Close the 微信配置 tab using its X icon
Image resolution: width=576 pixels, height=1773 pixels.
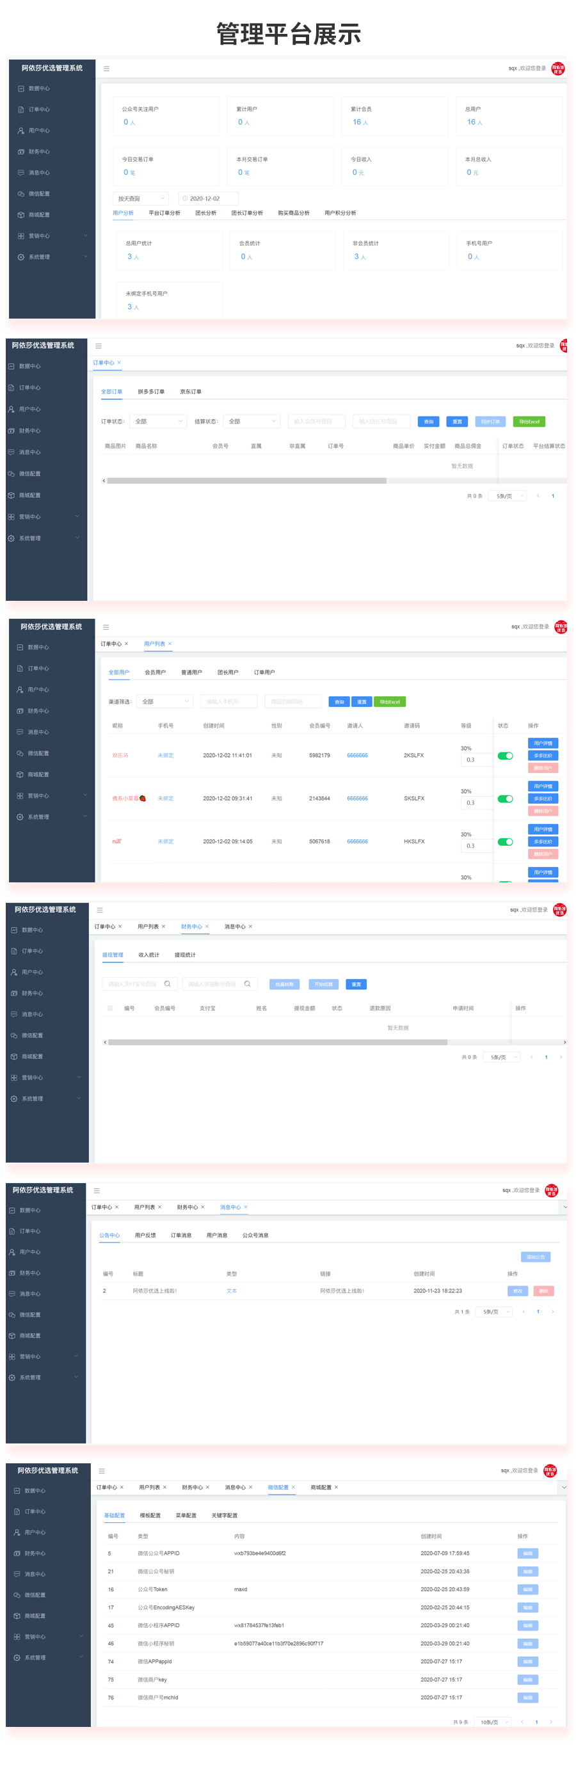click(293, 1488)
